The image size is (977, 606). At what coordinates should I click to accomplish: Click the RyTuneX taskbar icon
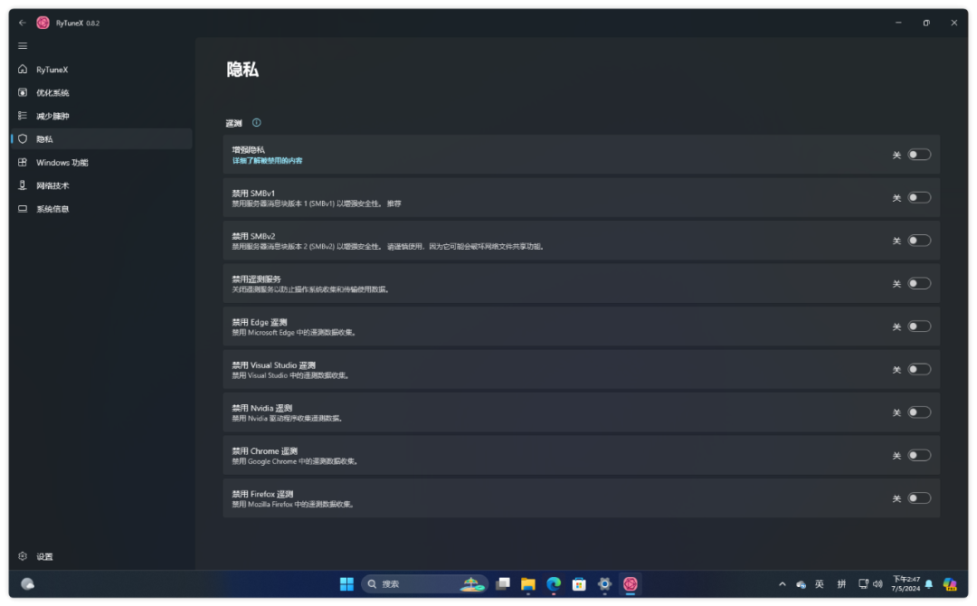click(x=630, y=583)
